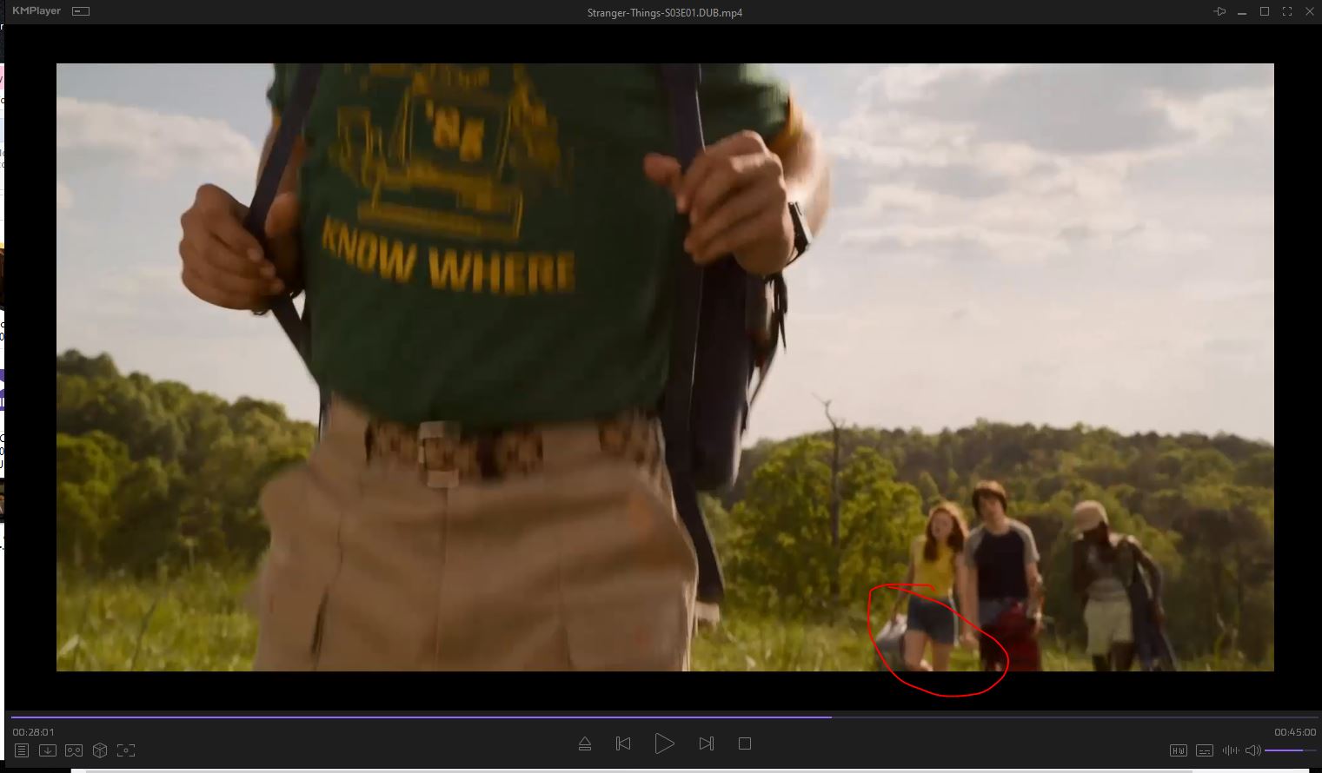
Task: Open the audio equalizer waveform icon
Action: 1230,750
